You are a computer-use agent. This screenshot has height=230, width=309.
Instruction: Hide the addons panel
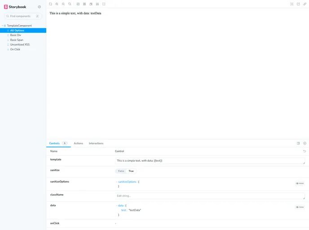tap(305, 143)
